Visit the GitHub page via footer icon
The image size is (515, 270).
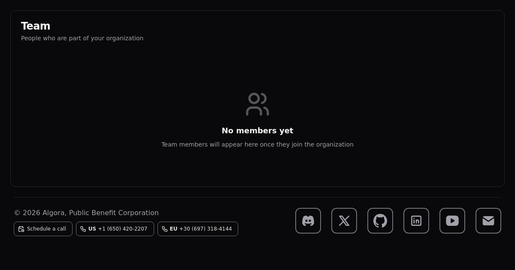pos(380,221)
